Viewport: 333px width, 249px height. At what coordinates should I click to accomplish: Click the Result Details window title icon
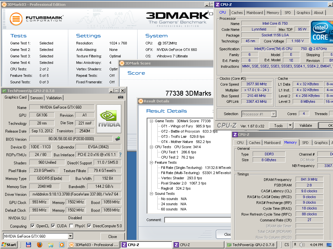click(x=140, y=101)
